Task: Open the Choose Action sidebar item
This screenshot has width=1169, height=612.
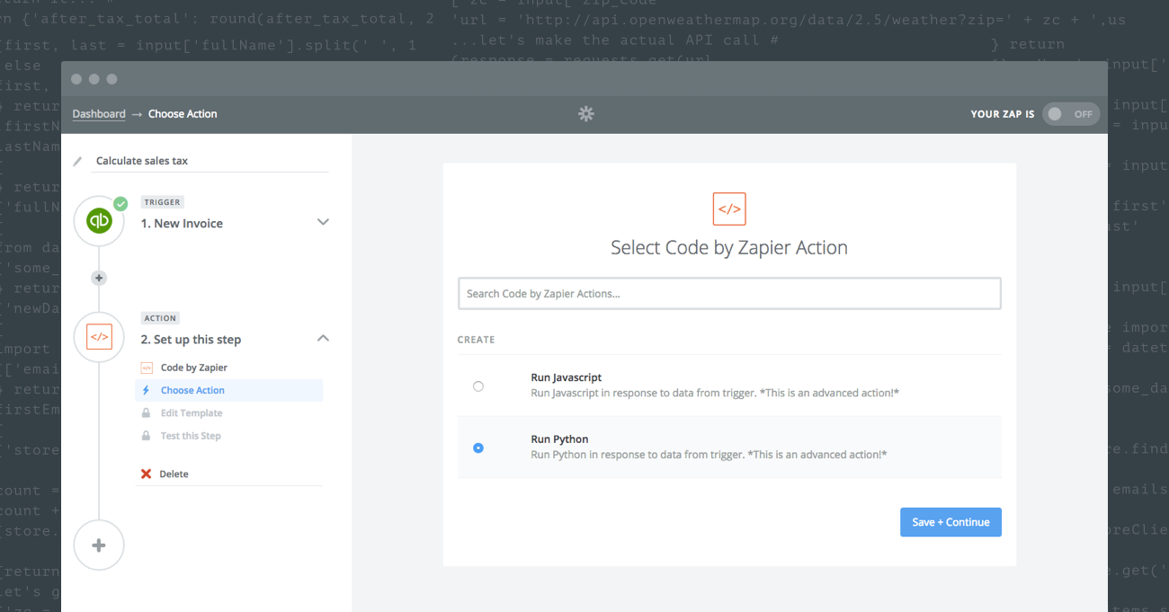Action: (x=192, y=390)
